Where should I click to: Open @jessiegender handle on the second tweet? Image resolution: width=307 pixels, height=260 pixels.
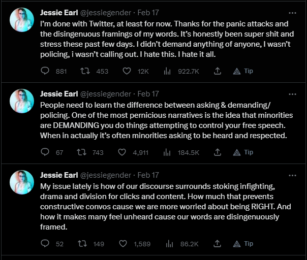[x=106, y=94]
